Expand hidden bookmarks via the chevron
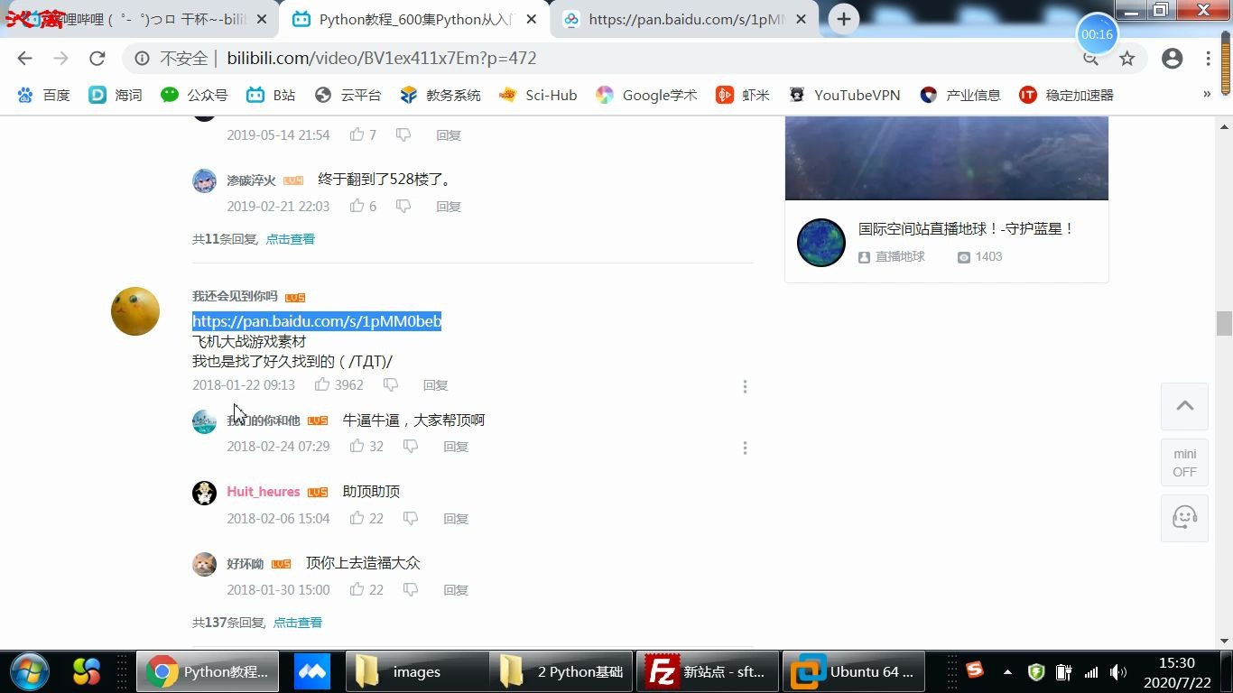This screenshot has width=1233, height=693. 1206,95
